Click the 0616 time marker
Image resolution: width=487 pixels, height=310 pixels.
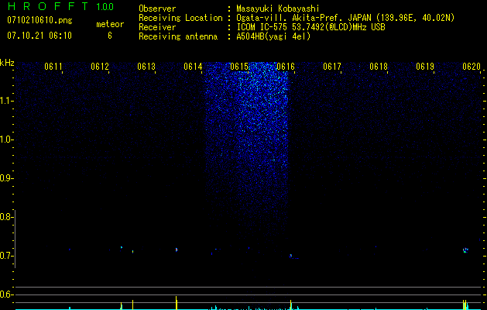pyautogui.click(x=286, y=67)
